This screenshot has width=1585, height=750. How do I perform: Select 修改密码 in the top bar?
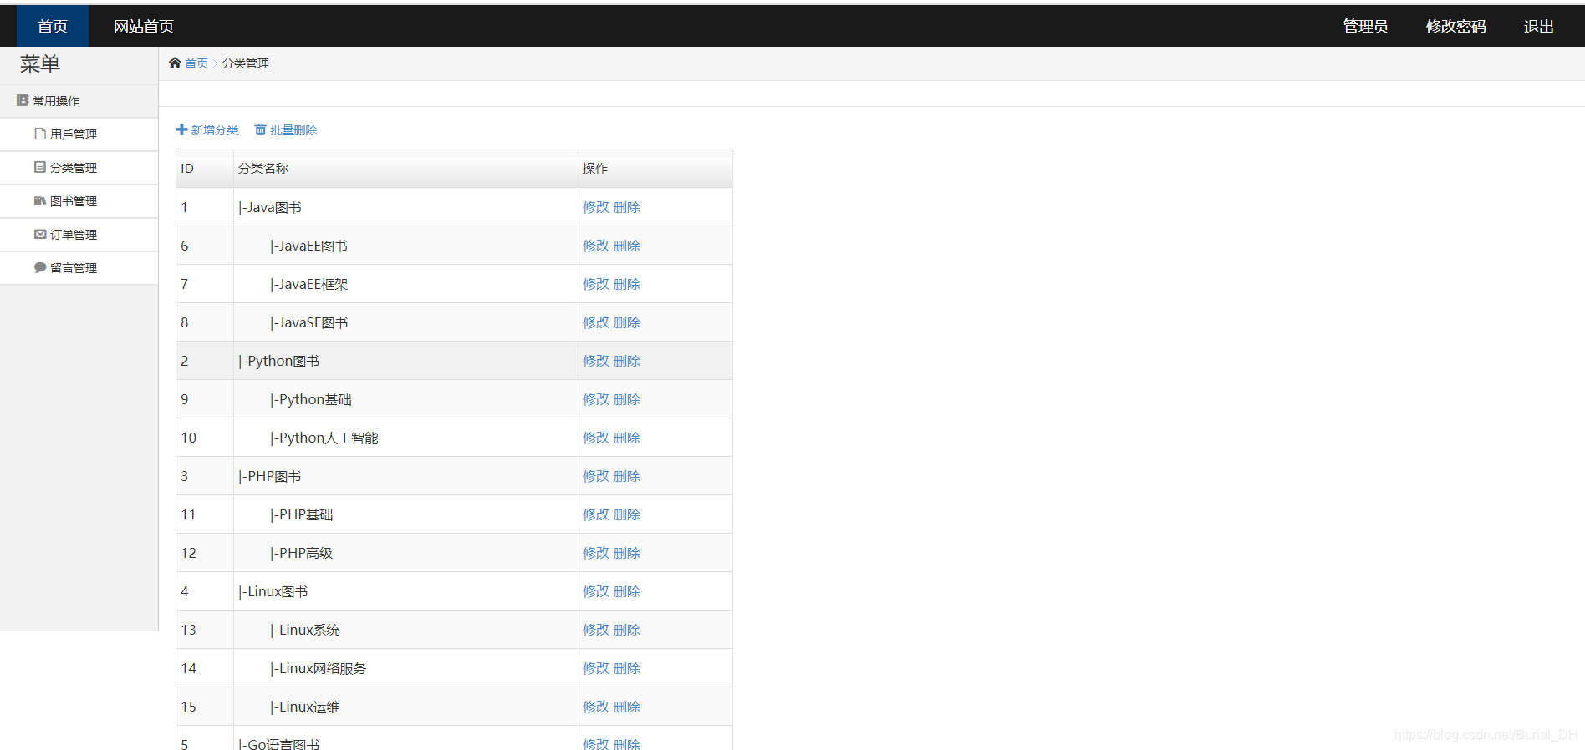click(1455, 26)
